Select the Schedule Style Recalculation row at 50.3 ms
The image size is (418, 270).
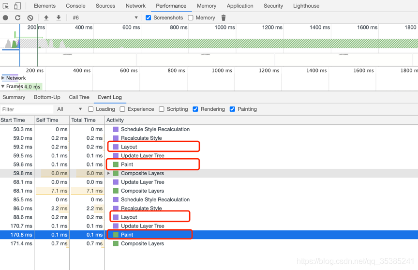pos(209,129)
